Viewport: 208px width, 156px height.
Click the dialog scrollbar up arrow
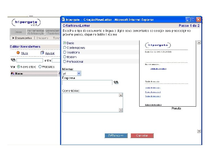199,42
